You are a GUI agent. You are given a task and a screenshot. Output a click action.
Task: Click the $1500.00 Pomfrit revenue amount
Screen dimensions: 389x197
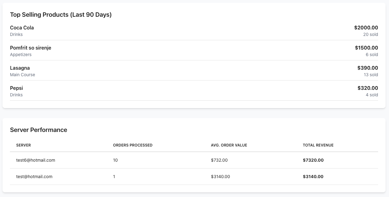click(366, 48)
